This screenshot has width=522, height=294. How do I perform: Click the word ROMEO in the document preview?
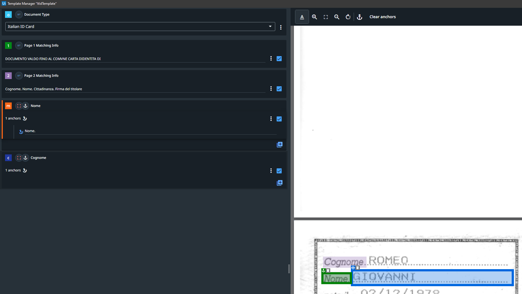pos(388,260)
